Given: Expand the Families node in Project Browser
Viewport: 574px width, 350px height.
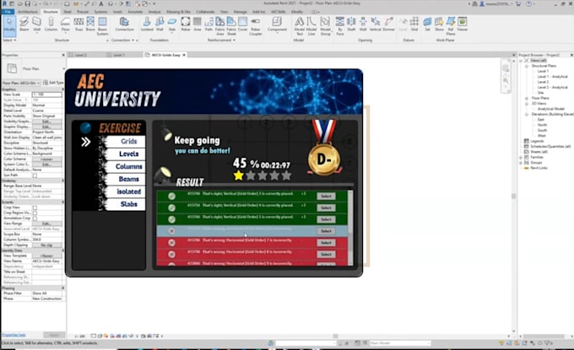Looking at the screenshot, I should tap(521, 157).
